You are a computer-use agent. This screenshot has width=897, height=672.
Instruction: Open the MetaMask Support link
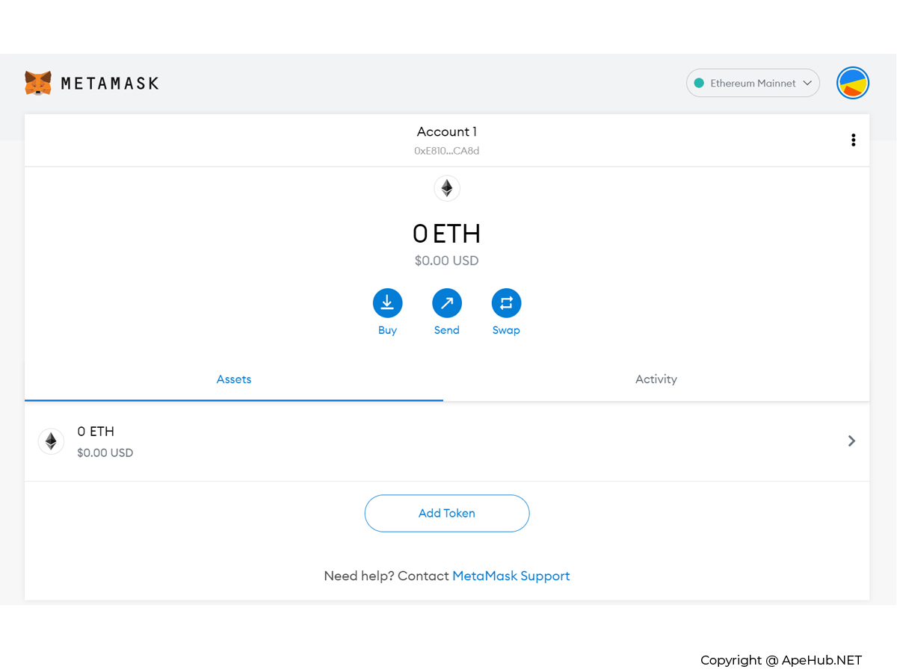point(511,576)
